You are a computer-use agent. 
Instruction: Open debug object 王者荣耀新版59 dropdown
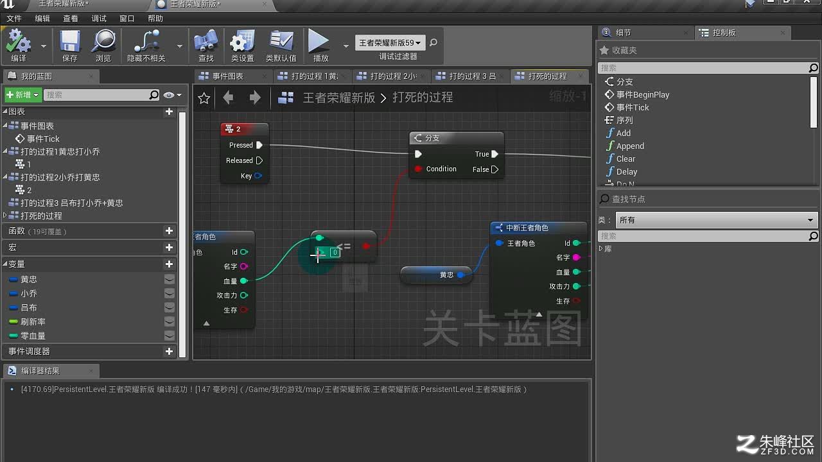[390, 43]
